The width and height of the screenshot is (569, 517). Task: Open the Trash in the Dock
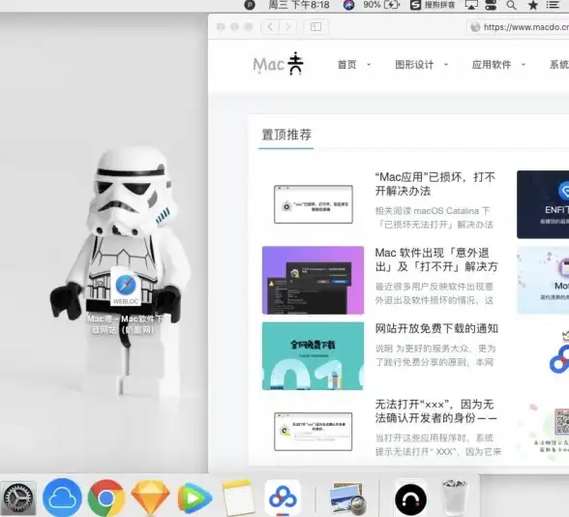click(455, 498)
